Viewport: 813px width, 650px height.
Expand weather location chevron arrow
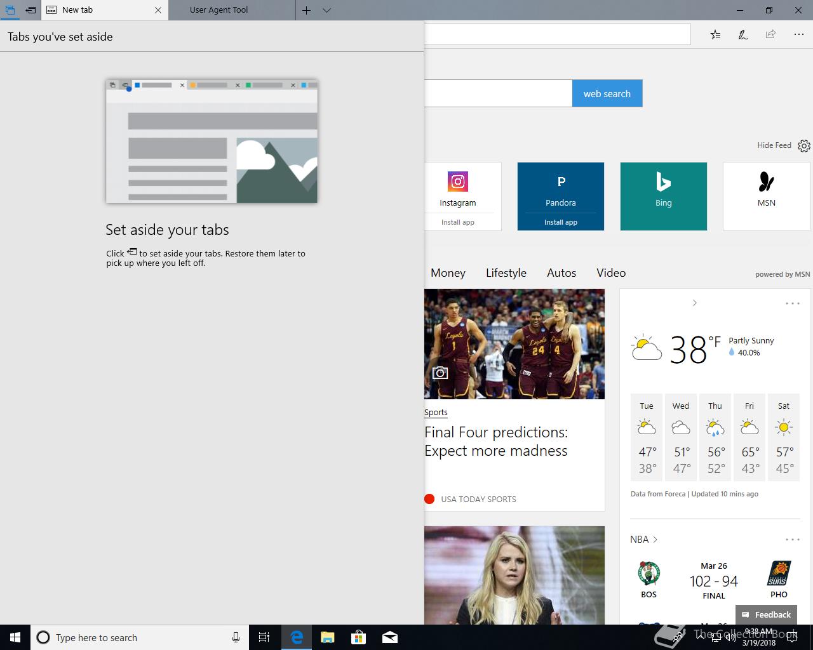(695, 303)
